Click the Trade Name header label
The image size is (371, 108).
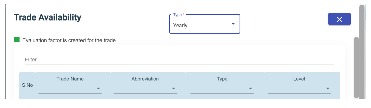70,79
